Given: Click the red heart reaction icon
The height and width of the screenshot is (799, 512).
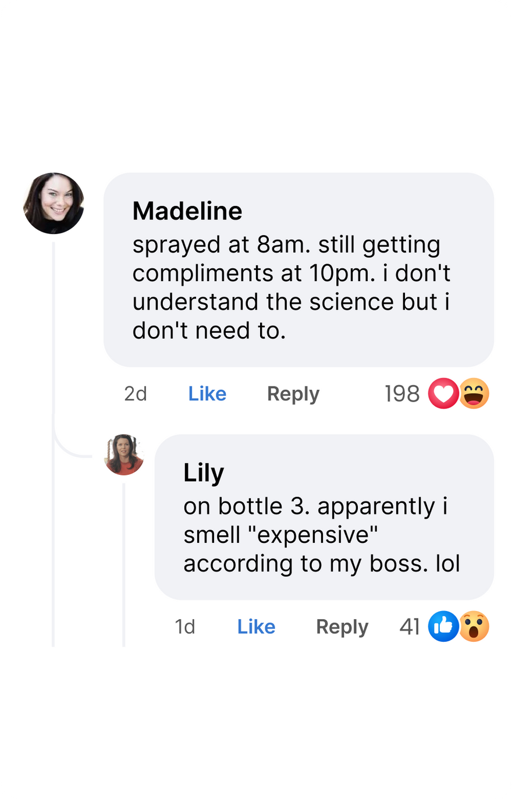Looking at the screenshot, I should point(443,394).
